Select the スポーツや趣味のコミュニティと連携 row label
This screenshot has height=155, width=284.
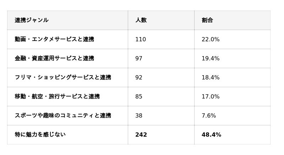point(63,115)
